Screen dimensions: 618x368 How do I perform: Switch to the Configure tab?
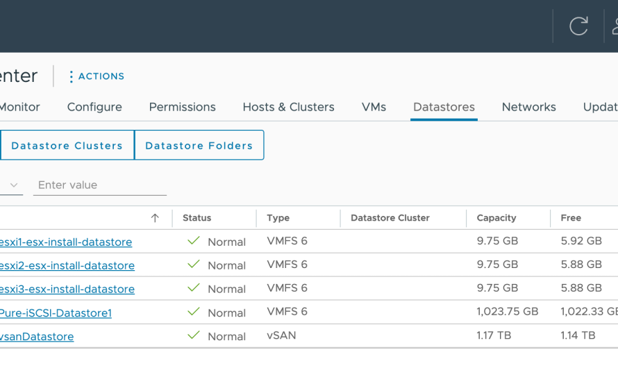point(94,107)
